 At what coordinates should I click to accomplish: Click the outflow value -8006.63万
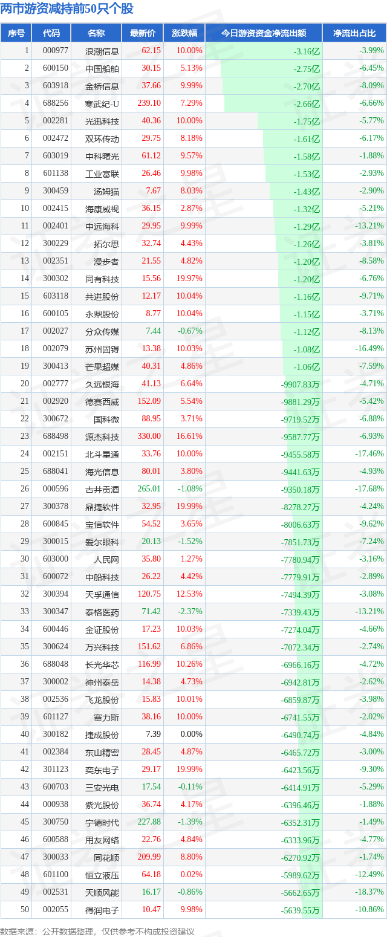301,525
